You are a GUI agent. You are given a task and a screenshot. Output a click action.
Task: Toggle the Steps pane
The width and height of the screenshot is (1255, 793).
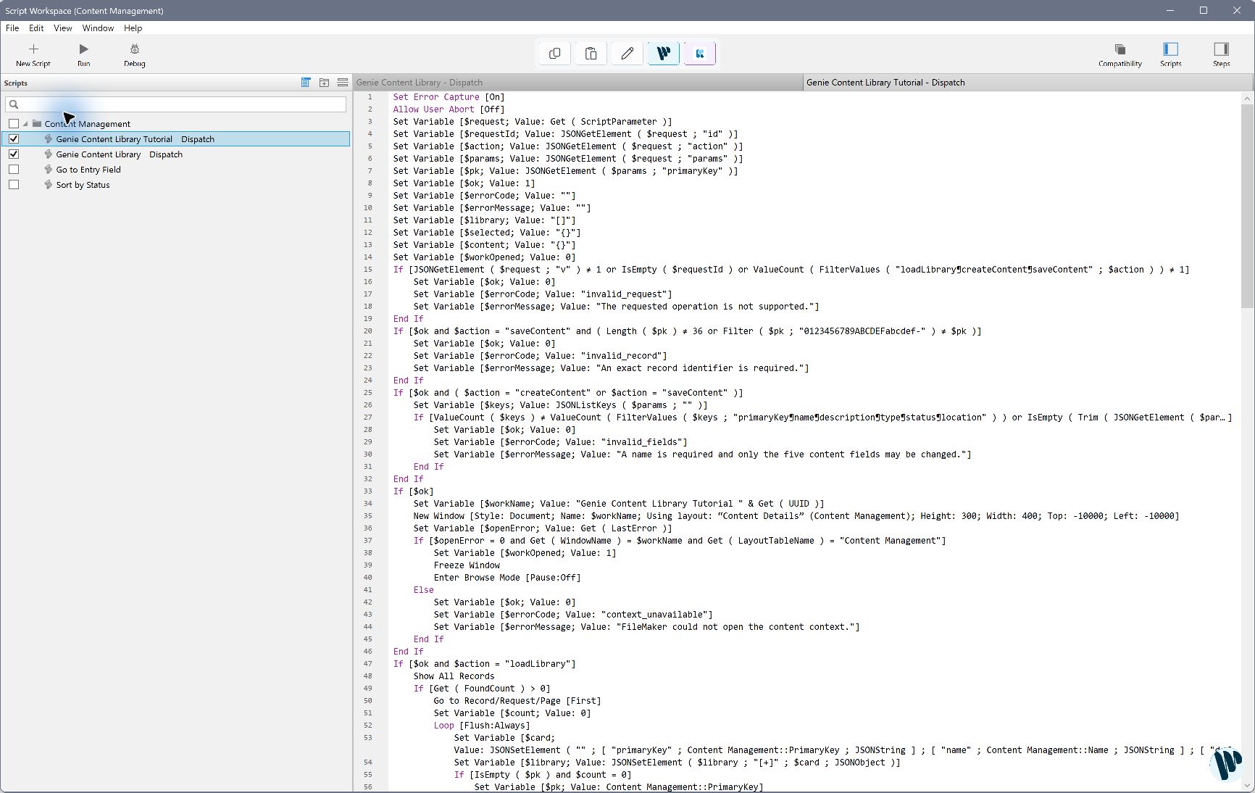[1222, 54]
